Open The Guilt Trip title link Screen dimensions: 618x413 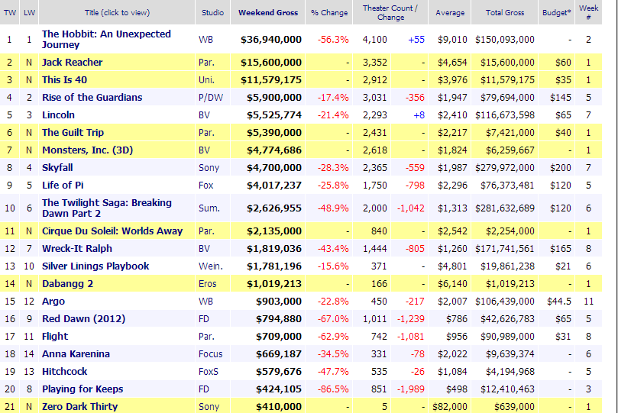click(73, 132)
